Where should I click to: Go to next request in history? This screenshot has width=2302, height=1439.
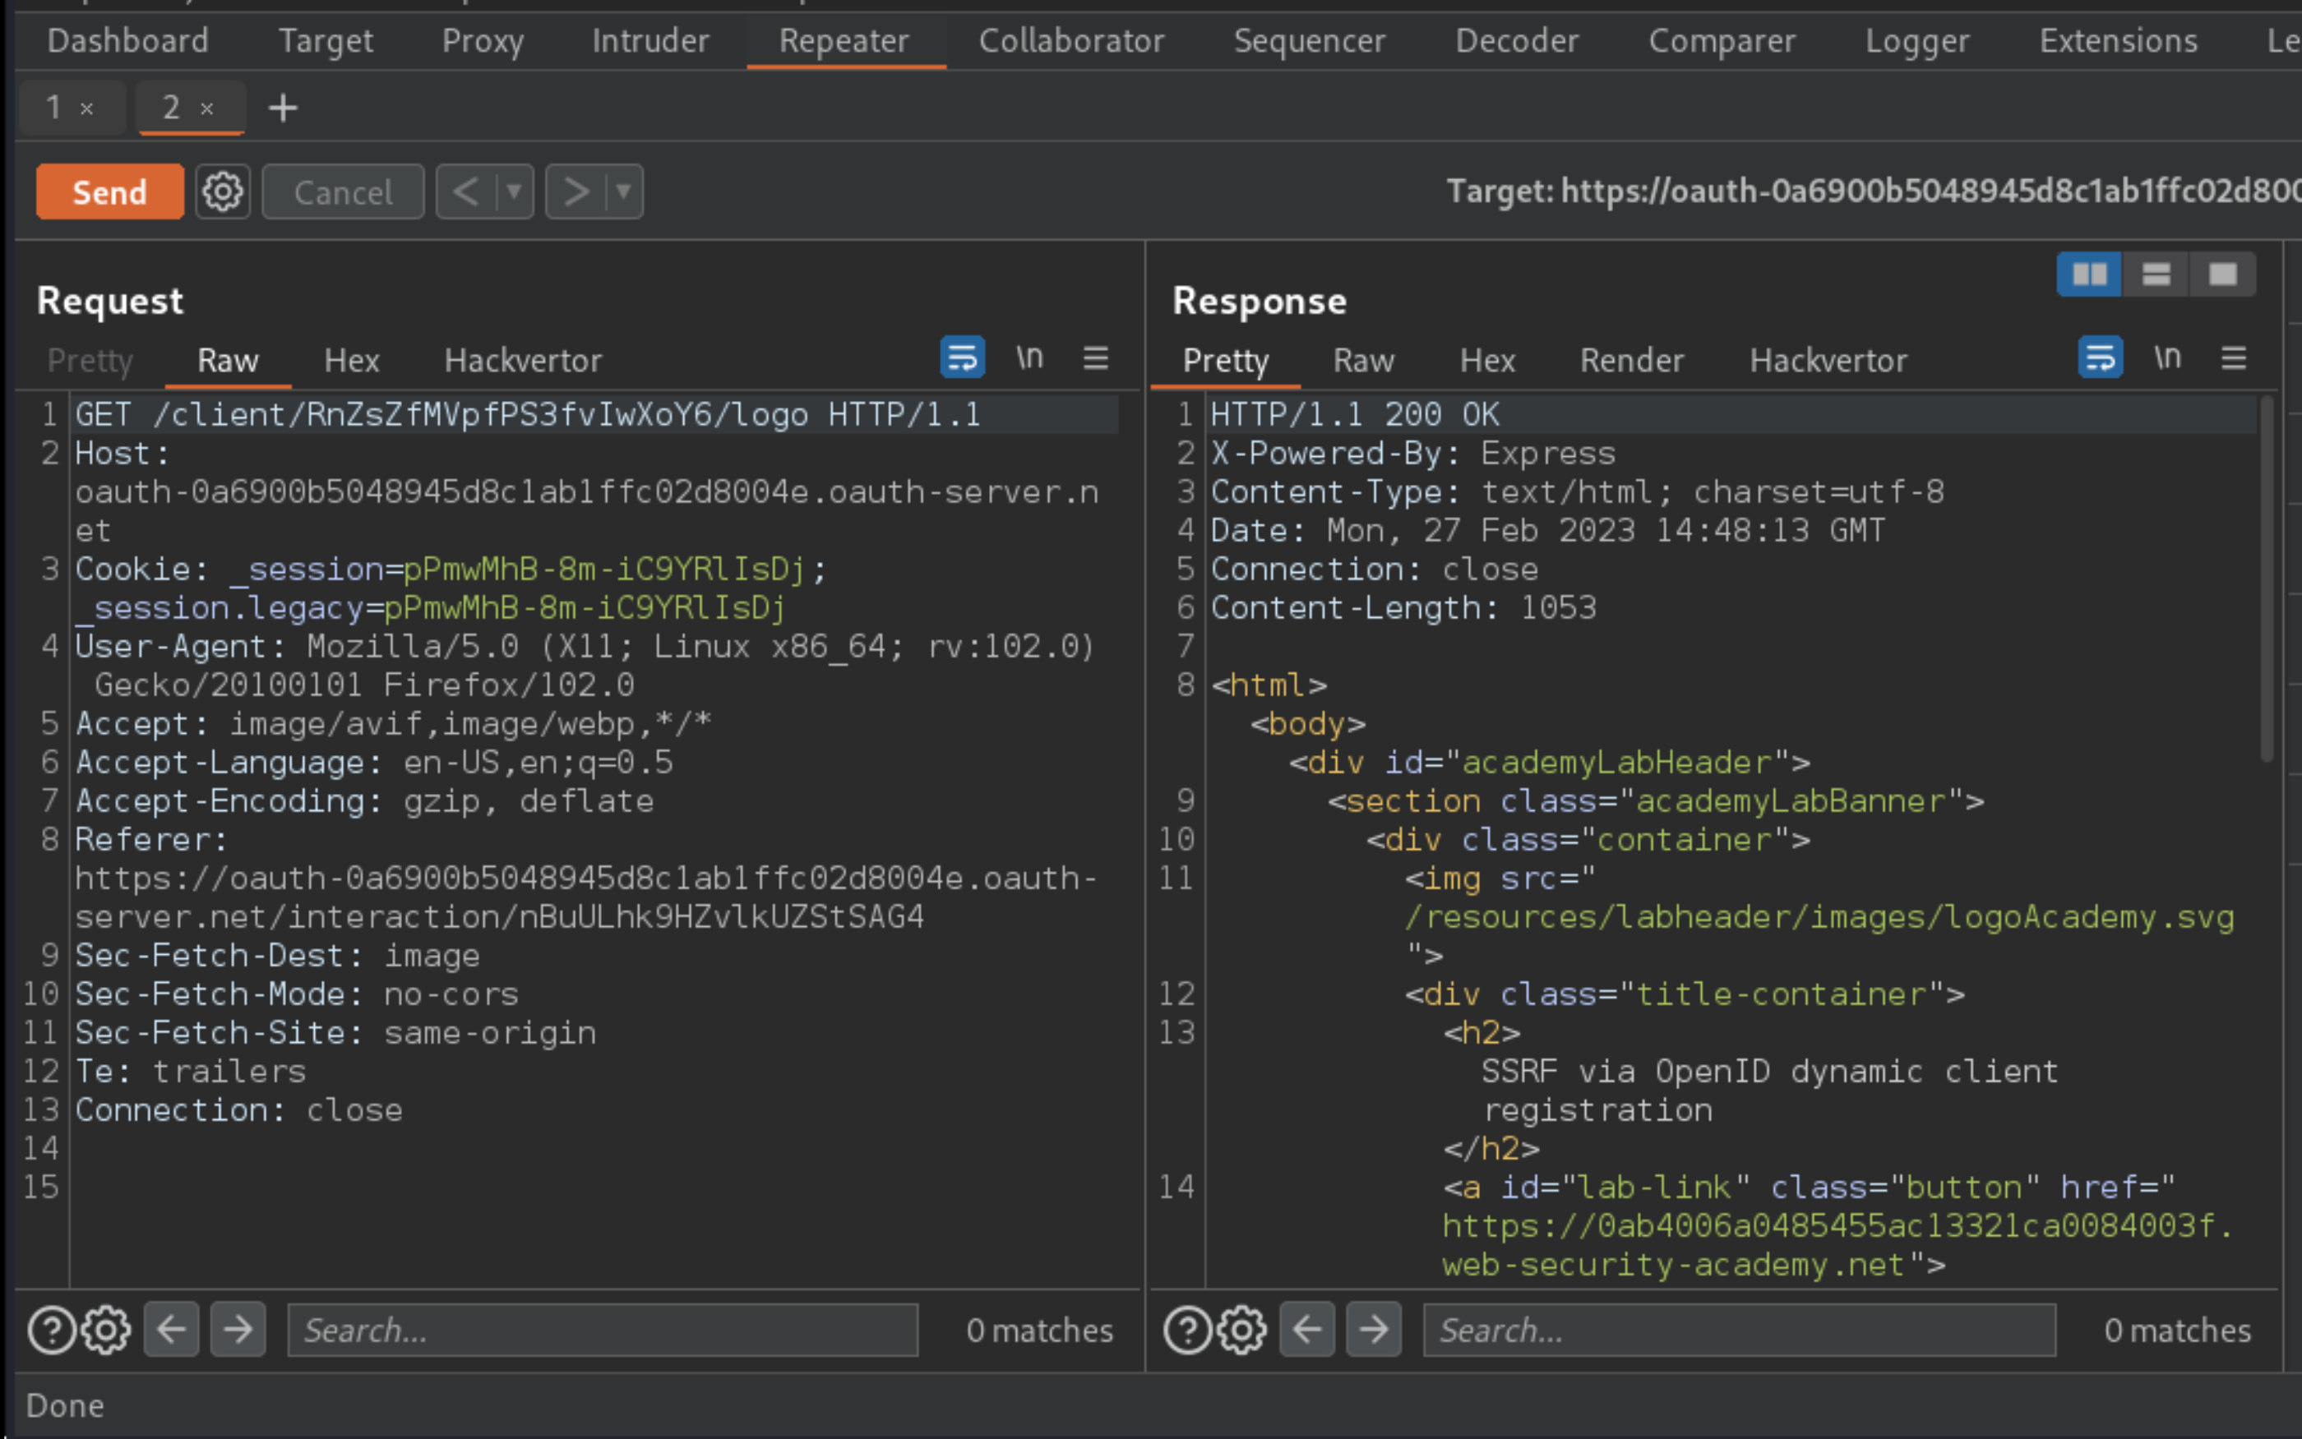pos(575,192)
